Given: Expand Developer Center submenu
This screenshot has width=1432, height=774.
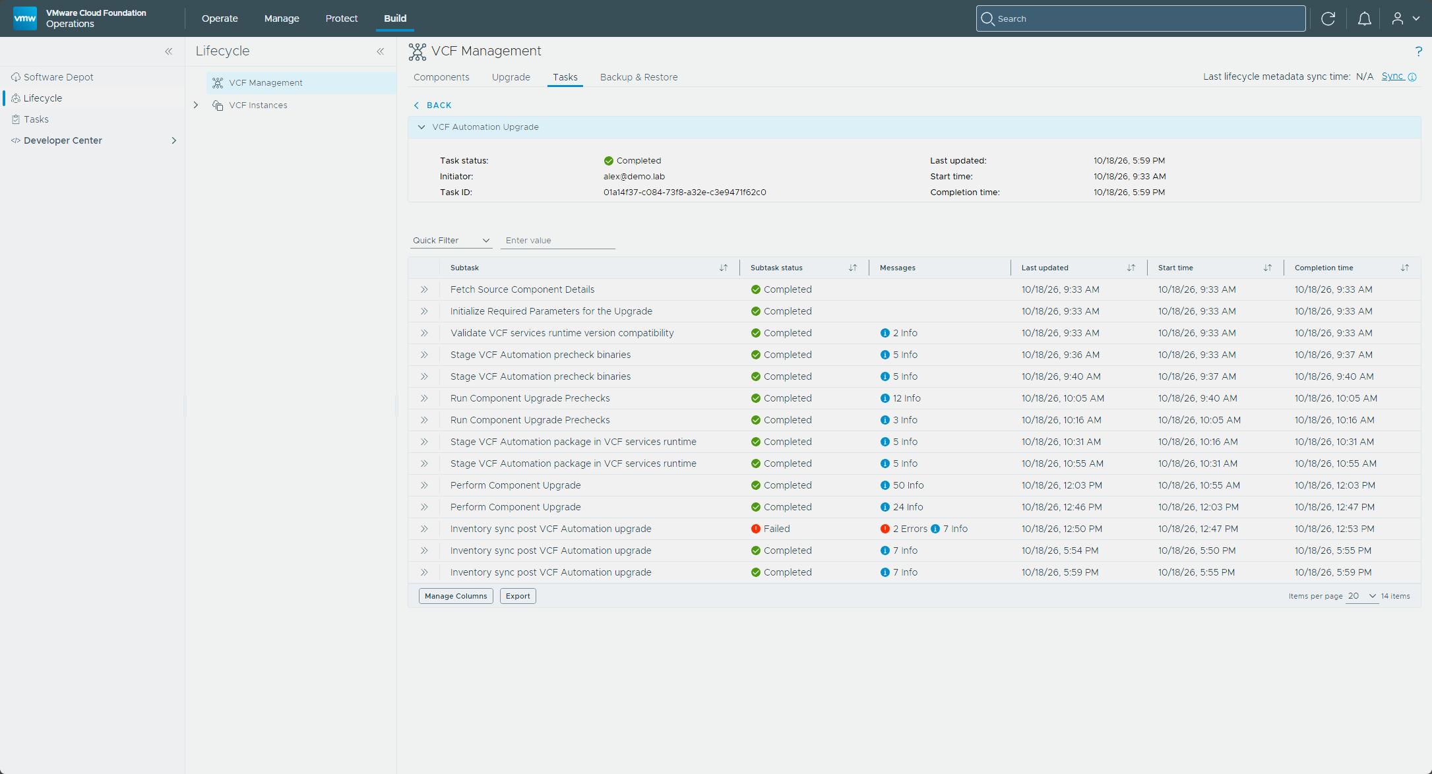Looking at the screenshot, I should click(173, 140).
